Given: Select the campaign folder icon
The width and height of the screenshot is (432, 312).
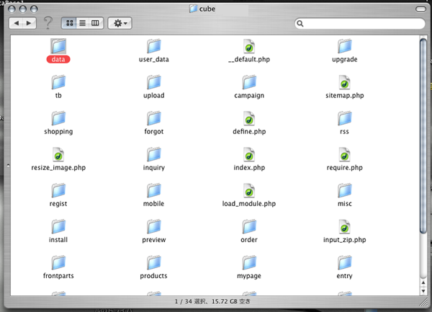Looking at the screenshot, I should pos(249,82).
